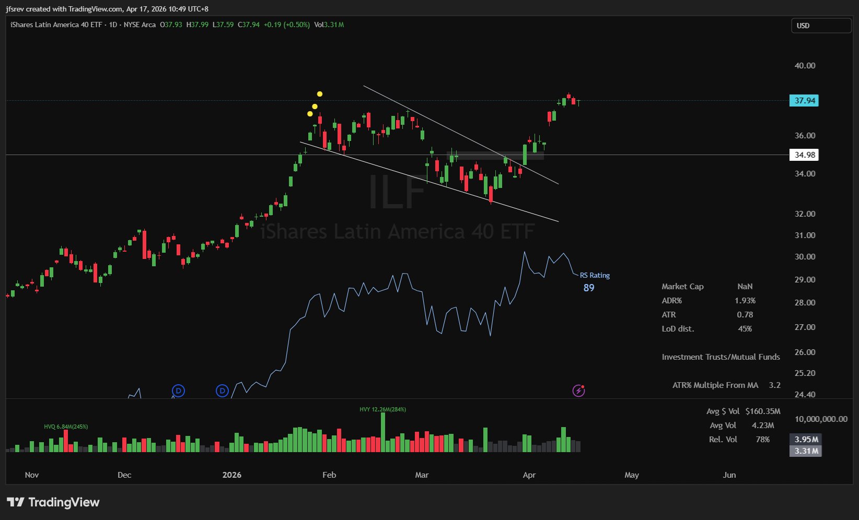This screenshot has width=859, height=520.
Task: Click the Dec label on the time axis
Action: [x=124, y=475]
